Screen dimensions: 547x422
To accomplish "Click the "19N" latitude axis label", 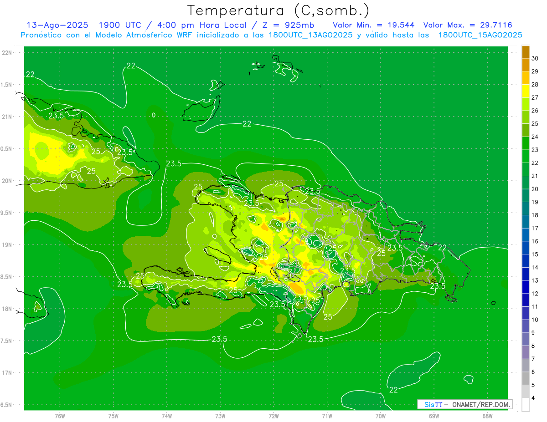I will [7, 245].
